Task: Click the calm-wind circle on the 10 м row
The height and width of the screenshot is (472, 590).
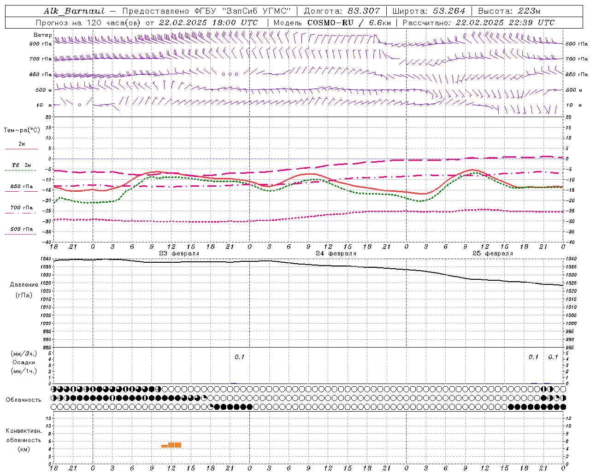Action: tap(80, 105)
